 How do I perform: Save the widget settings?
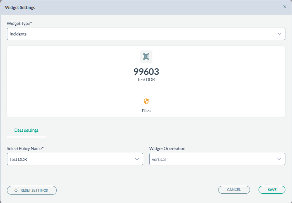coord(272,190)
